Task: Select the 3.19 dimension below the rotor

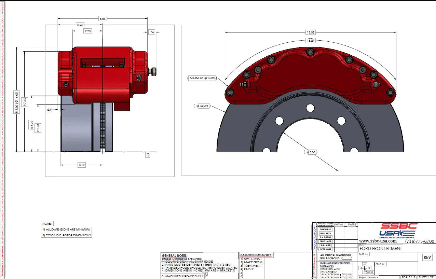Action: (x=82, y=165)
